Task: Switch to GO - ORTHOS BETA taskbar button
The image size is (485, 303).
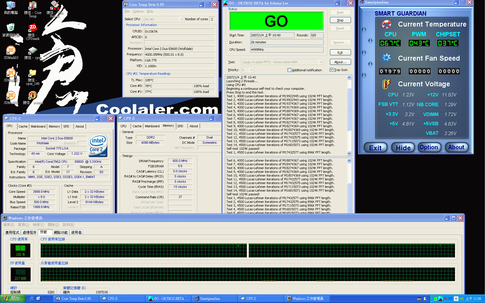Action: pyautogui.click(x=169, y=299)
